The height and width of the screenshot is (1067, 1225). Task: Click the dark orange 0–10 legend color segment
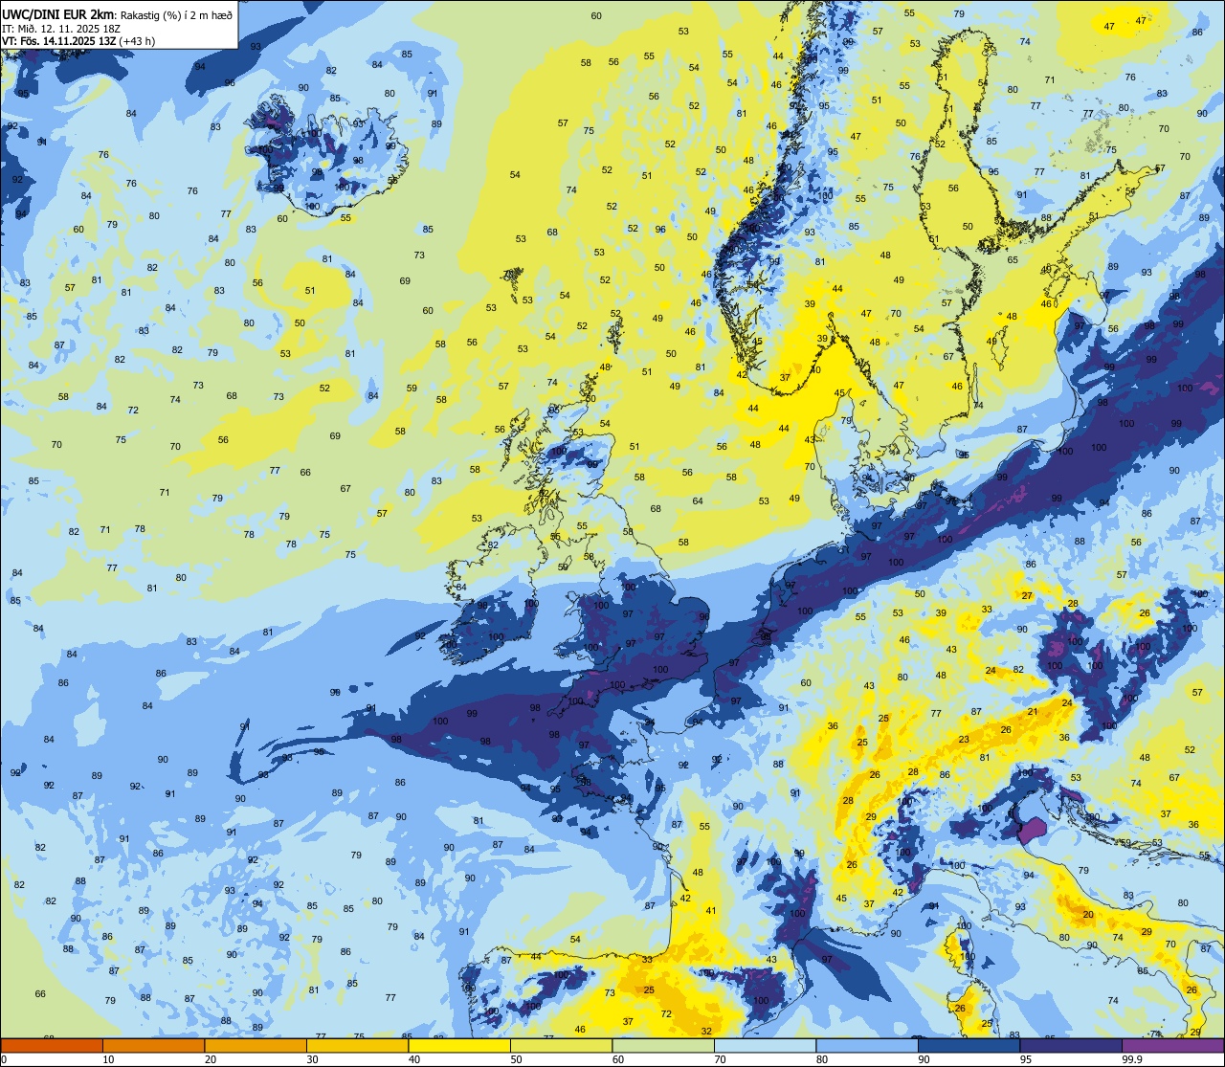pos(52,1046)
